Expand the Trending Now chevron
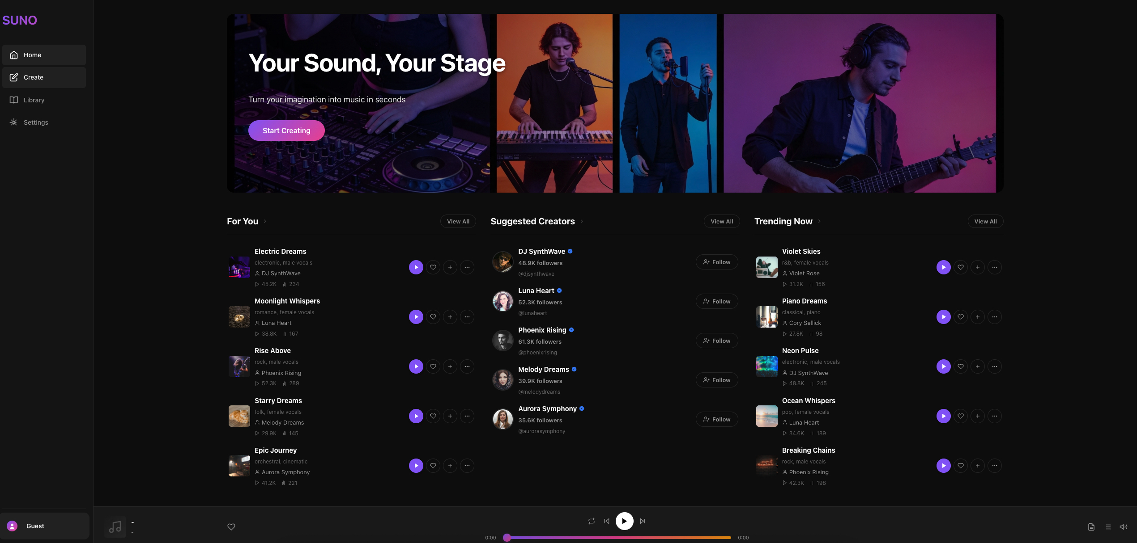This screenshot has height=543, width=1137. pyautogui.click(x=819, y=221)
